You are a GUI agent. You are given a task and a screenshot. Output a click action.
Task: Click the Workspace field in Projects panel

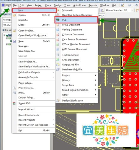point(7,20)
